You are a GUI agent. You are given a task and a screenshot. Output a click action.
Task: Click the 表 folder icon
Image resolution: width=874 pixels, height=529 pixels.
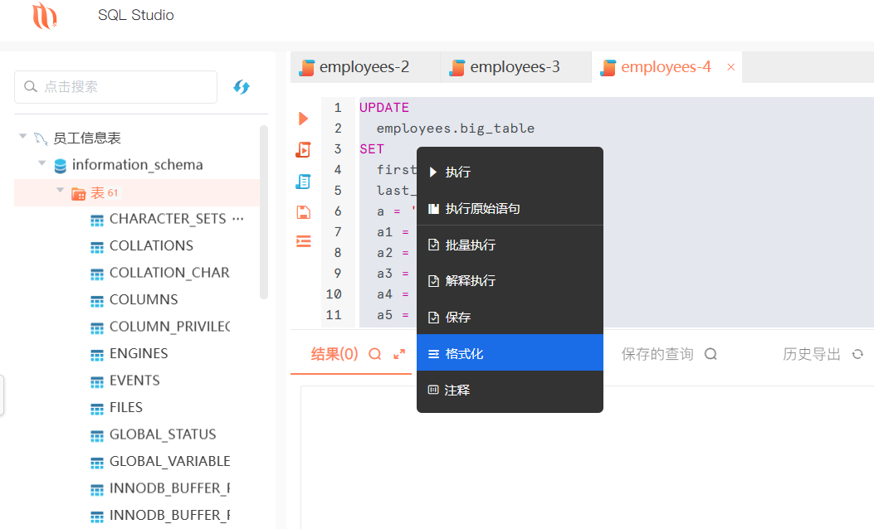click(79, 193)
